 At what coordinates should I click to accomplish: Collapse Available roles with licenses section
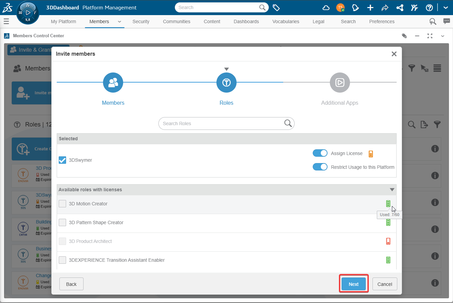pos(392,190)
